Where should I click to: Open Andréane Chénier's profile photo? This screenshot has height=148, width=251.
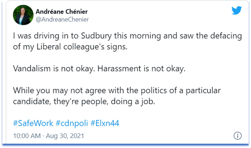[x=23, y=15]
